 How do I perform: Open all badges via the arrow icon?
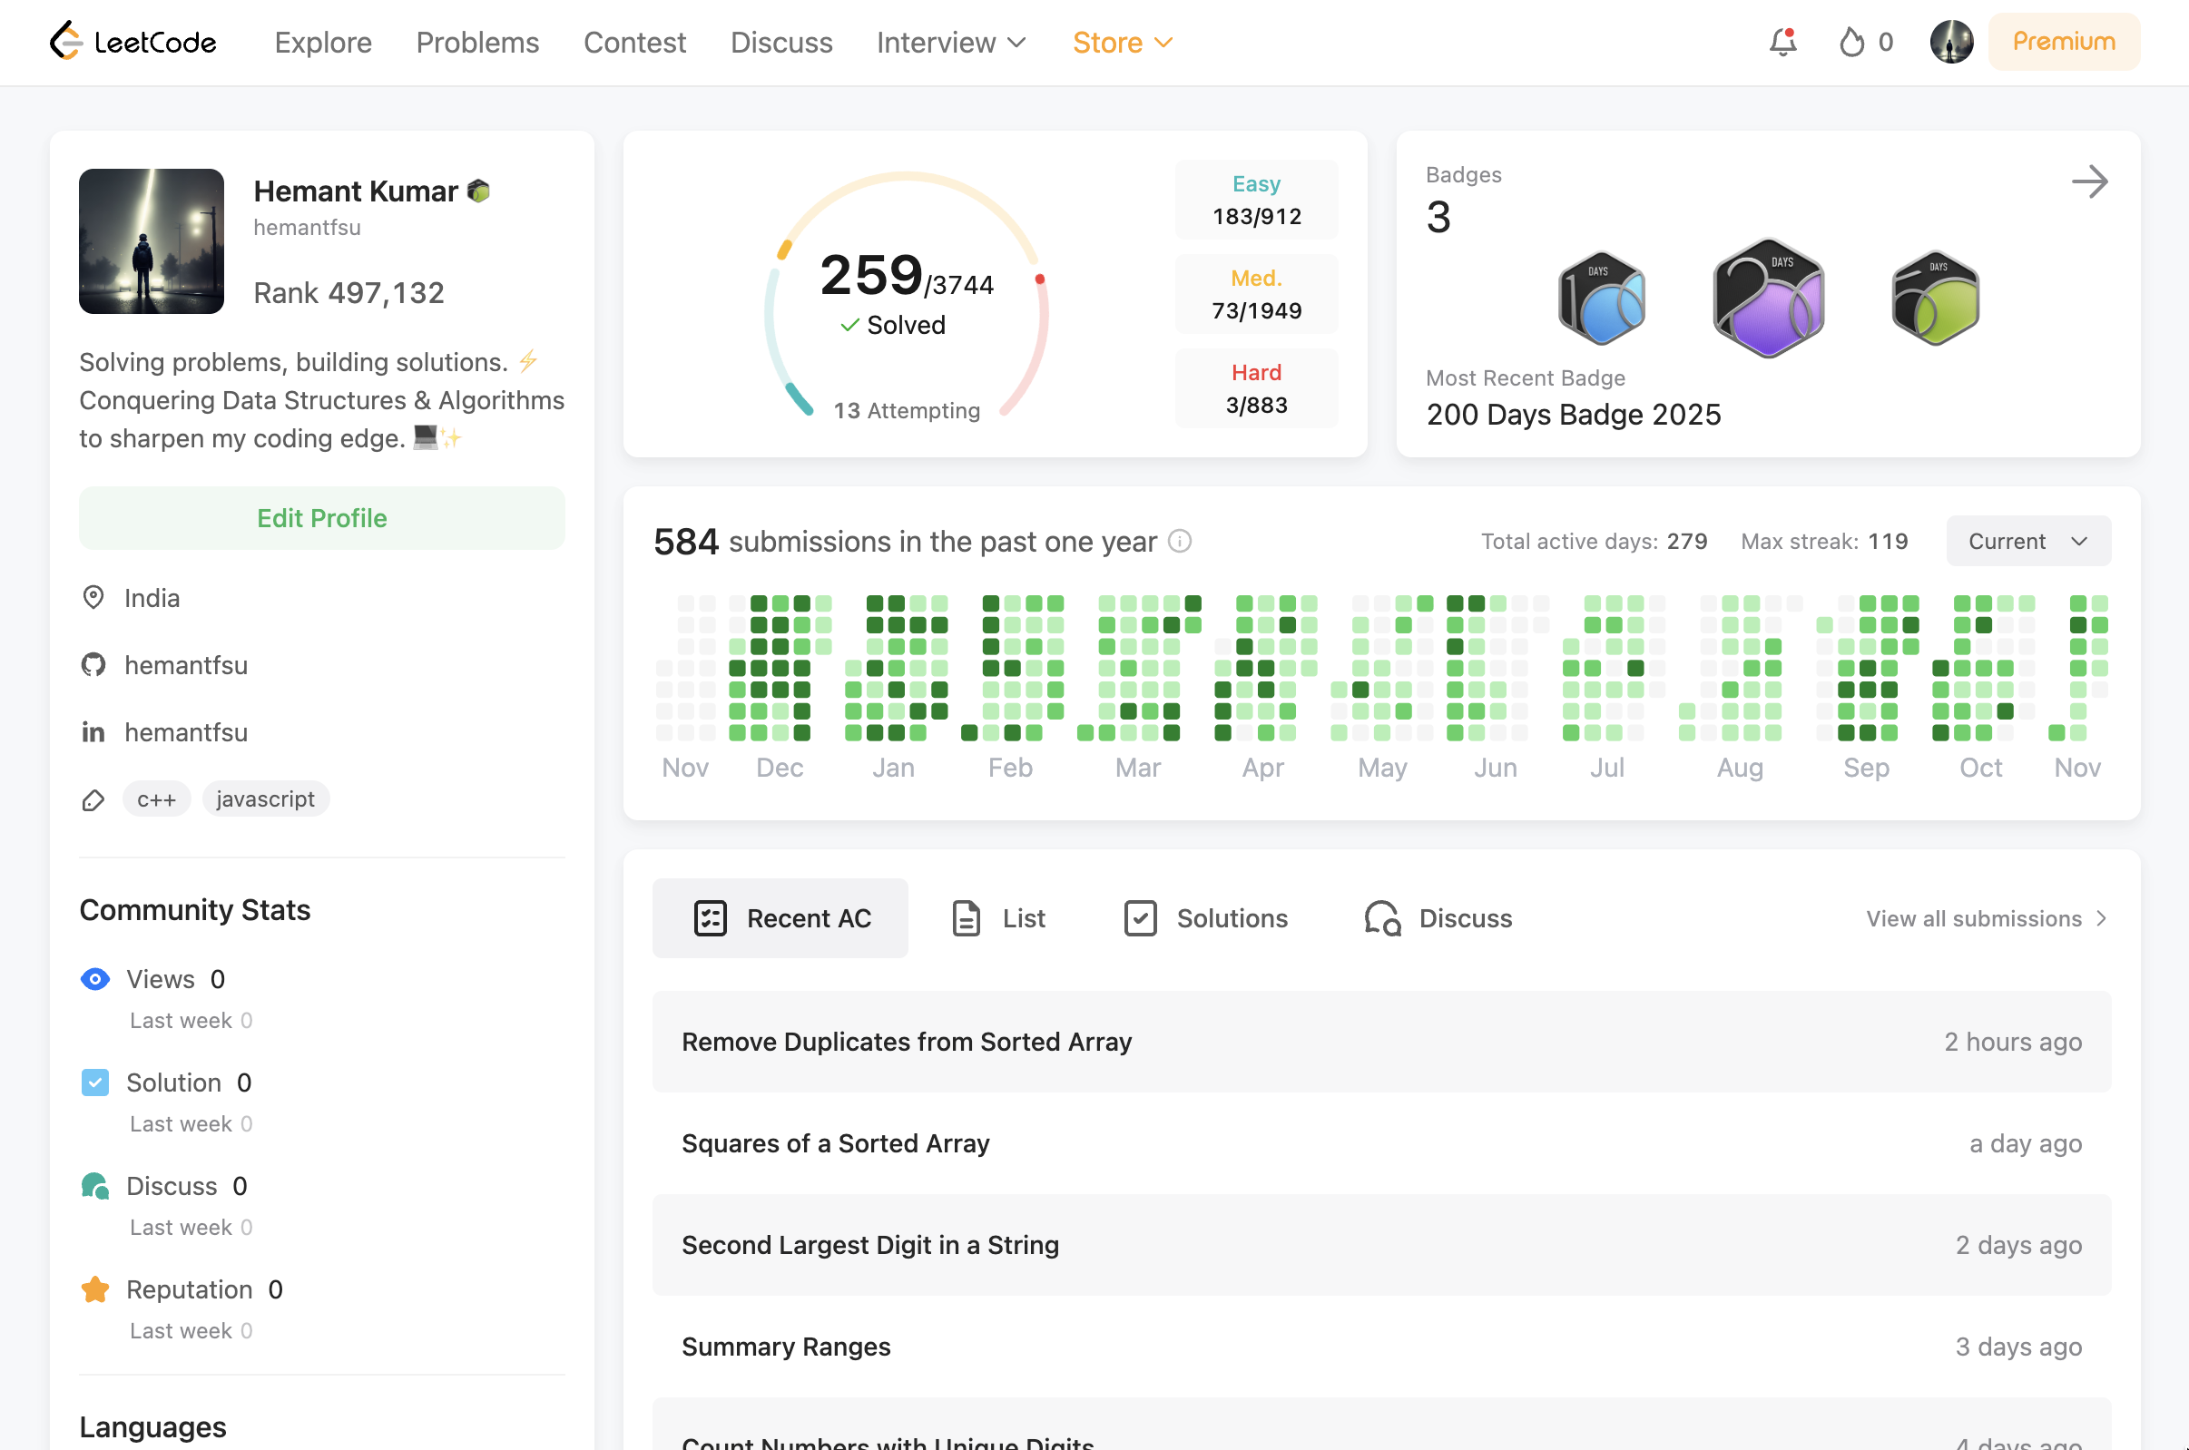2091,182
